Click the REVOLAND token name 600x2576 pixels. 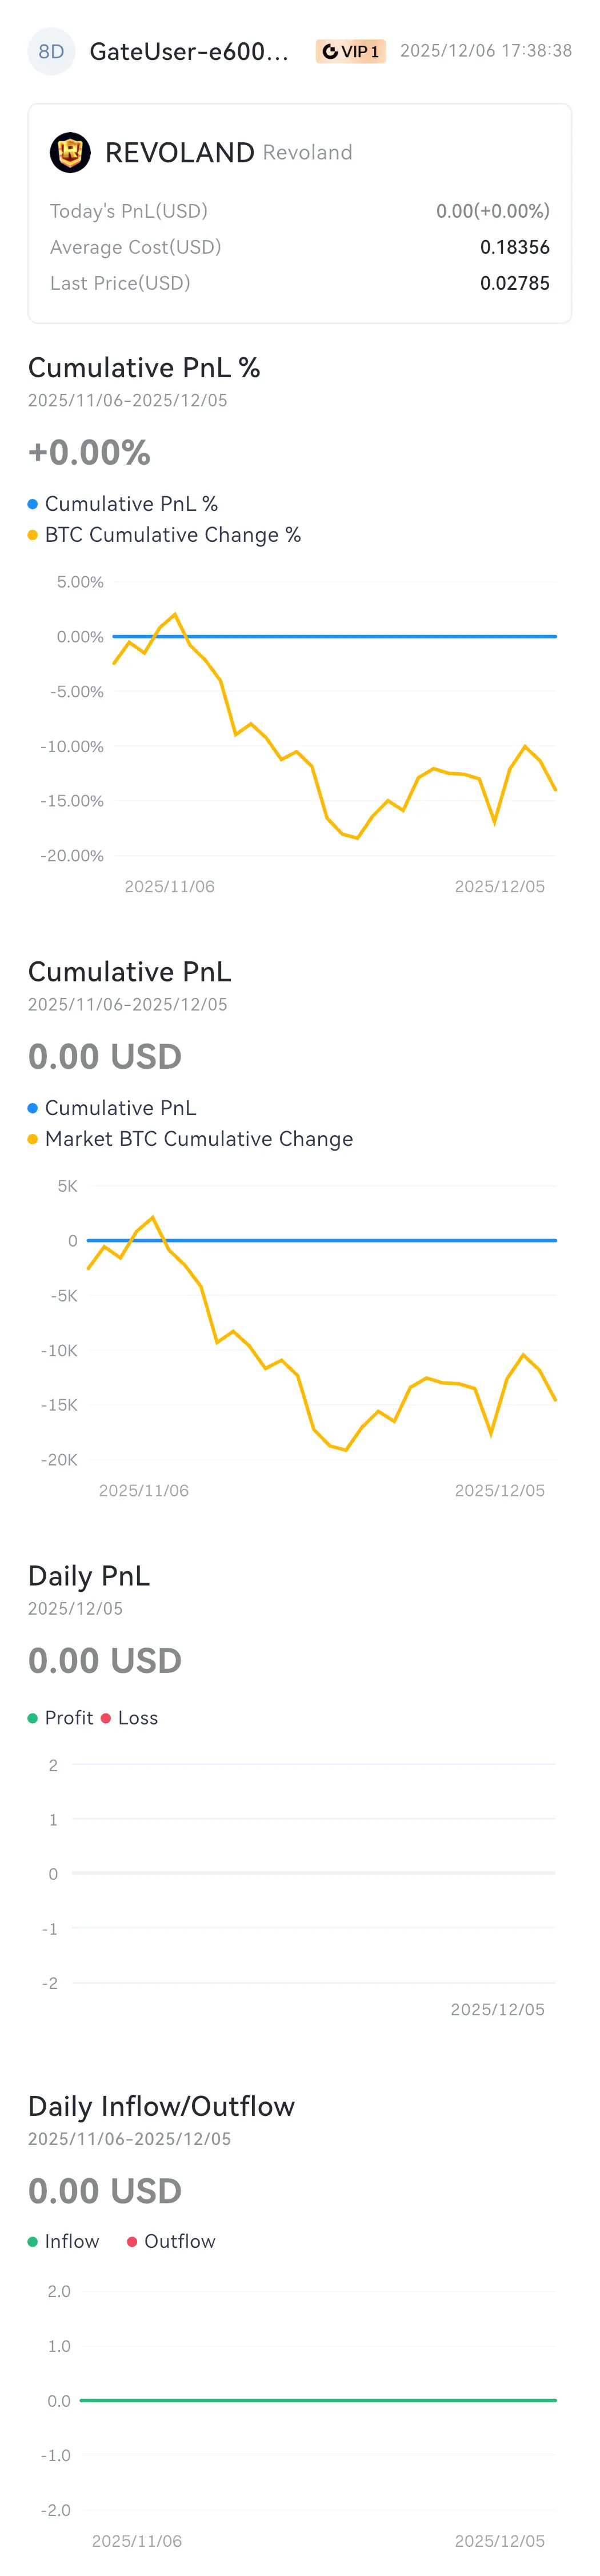[x=179, y=152]
